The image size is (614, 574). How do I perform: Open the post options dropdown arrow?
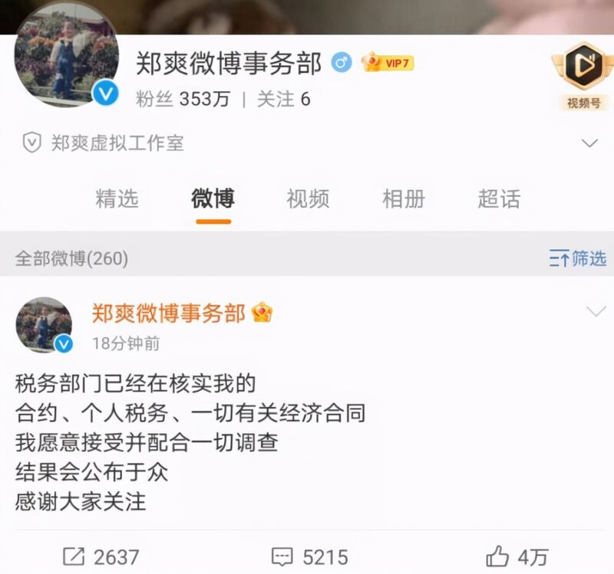(596, 312)
